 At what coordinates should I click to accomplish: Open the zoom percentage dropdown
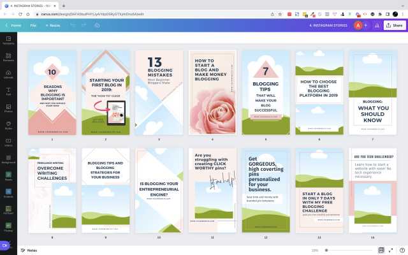315,250
